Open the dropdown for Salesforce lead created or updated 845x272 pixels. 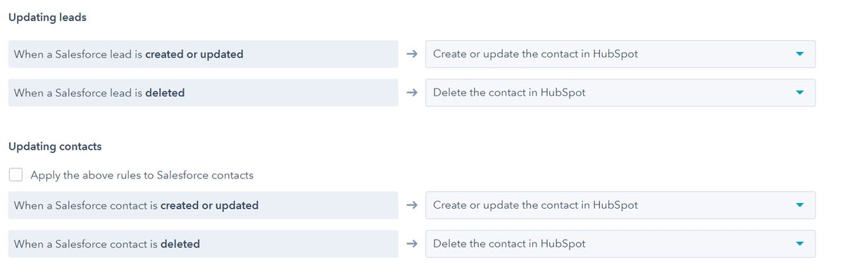coord(620,54)
